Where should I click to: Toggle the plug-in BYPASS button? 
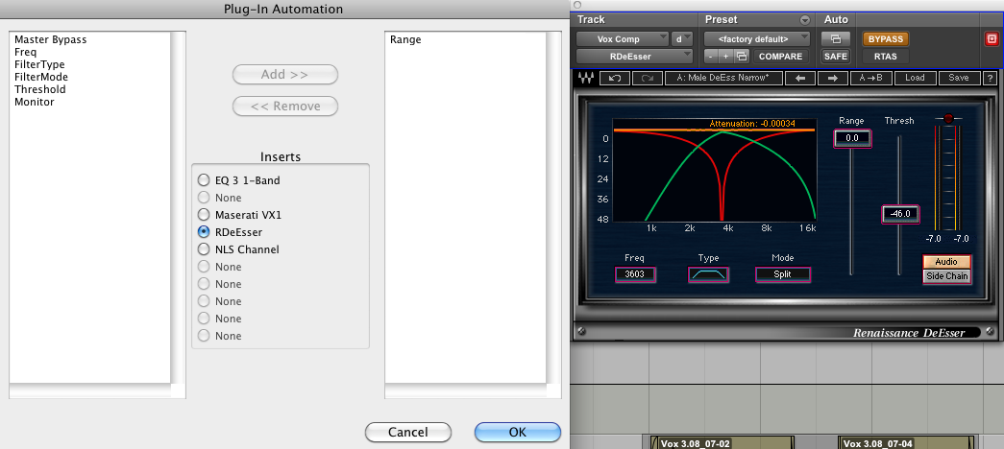(x=886, y=39)
